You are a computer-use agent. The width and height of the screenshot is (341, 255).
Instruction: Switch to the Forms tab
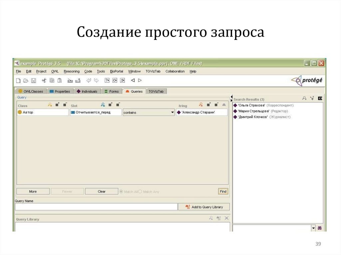click(112, 91)
